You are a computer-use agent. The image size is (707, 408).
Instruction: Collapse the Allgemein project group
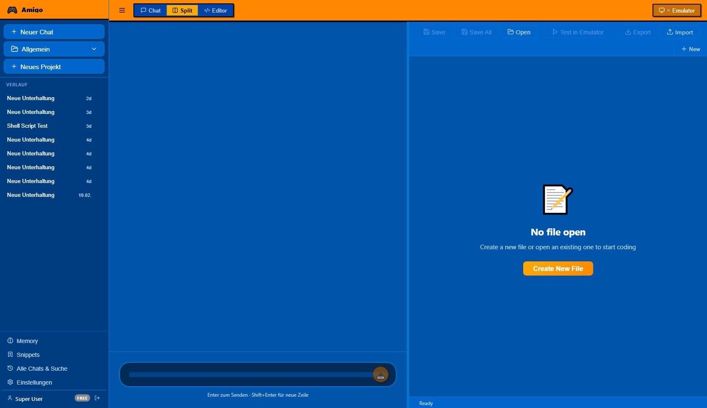94,49
